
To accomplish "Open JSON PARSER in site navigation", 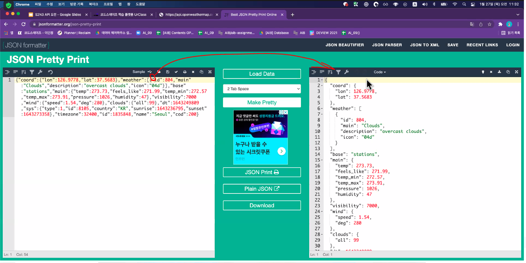I will [x=387, y=45].
